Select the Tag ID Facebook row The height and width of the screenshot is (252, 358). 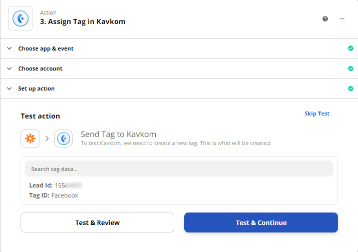coord(54,195)
